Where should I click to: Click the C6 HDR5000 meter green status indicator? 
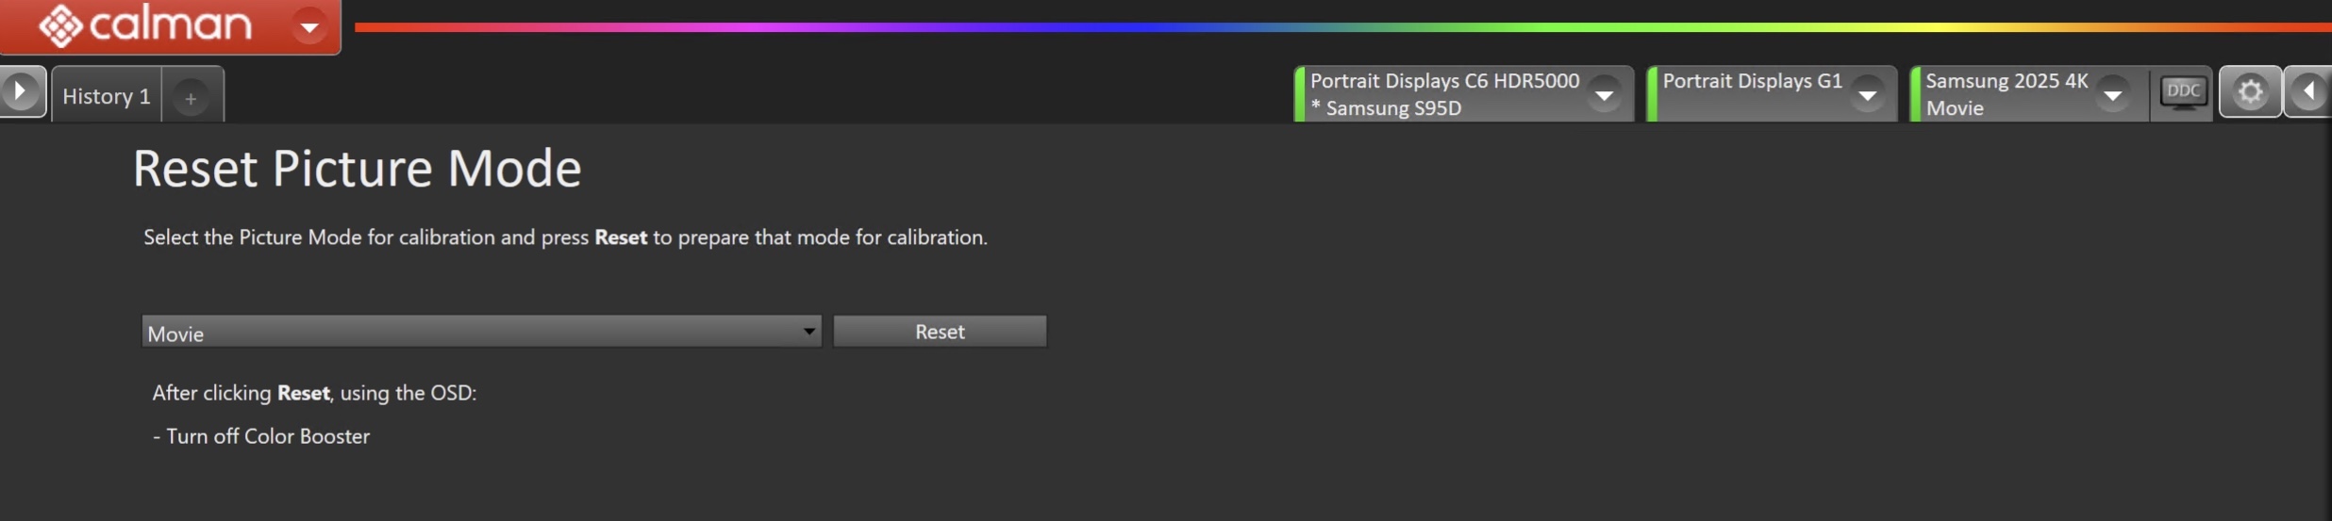click(x=1300, y=93)
